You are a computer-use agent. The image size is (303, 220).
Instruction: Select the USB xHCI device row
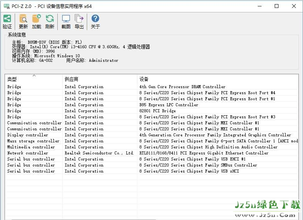click(x=152, y=171)
